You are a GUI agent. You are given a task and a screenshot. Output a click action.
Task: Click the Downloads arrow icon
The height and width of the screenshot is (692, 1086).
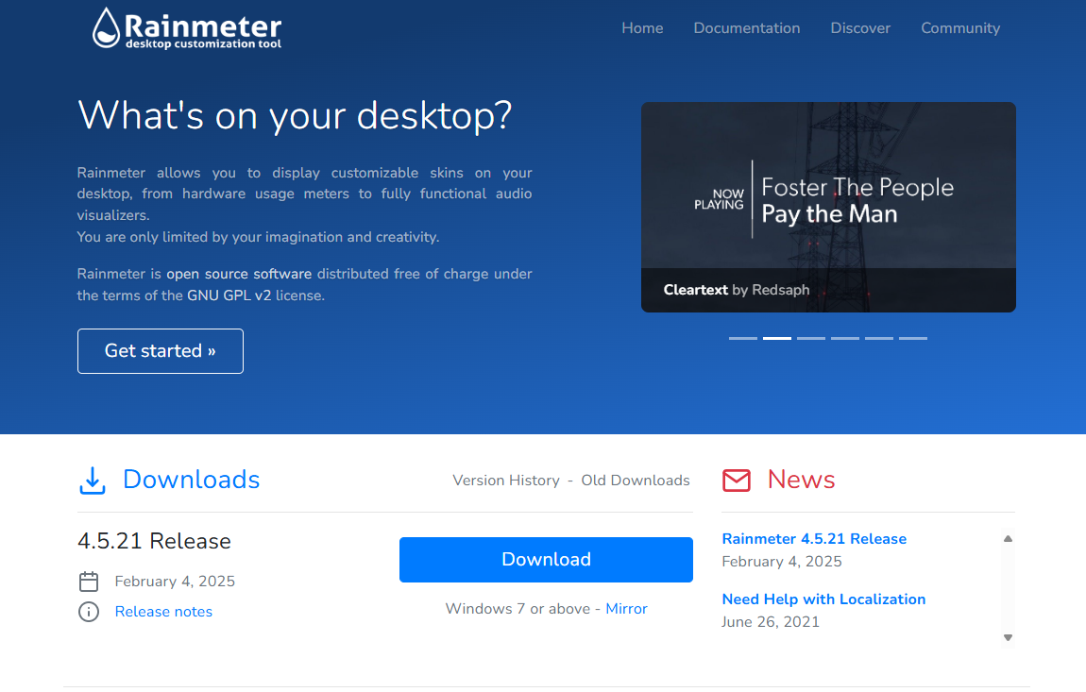(92, 480)
